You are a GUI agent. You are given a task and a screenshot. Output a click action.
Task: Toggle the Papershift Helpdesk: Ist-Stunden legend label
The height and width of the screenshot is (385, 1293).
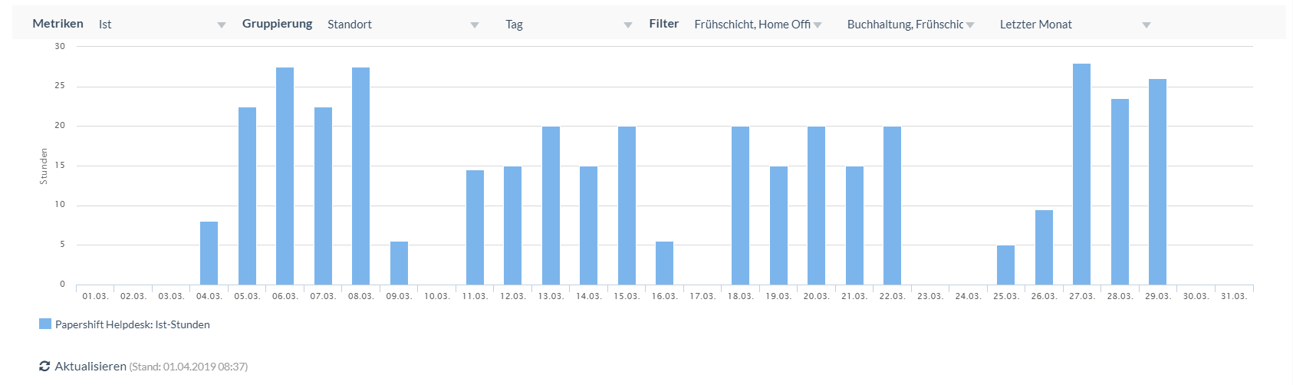(132, 324)
